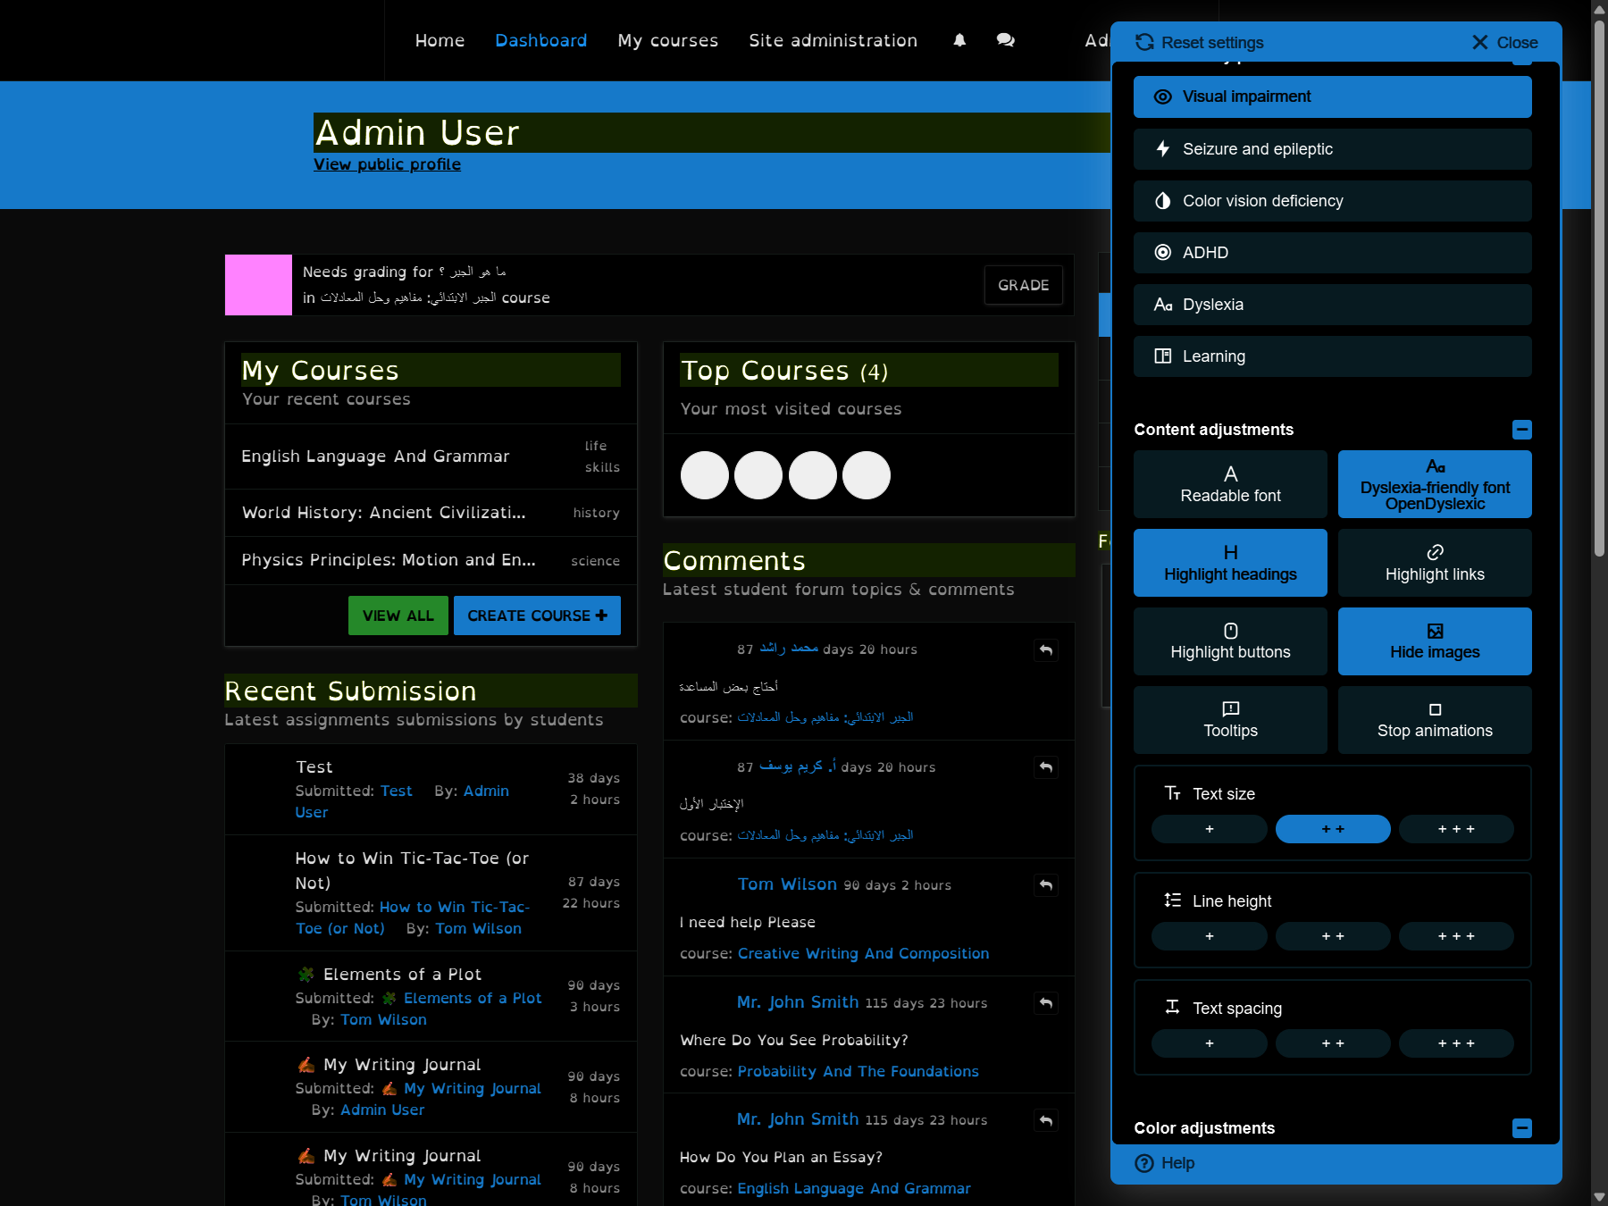Enable the Dyslexia accessibility profile
Viewport: 1608px width, 1206px height.
pyautogui.click(x=1332, y=305)
